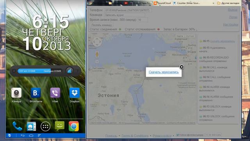Close the download recording popup
This screenshot has width=250, height=141.
tap(181, 67)
